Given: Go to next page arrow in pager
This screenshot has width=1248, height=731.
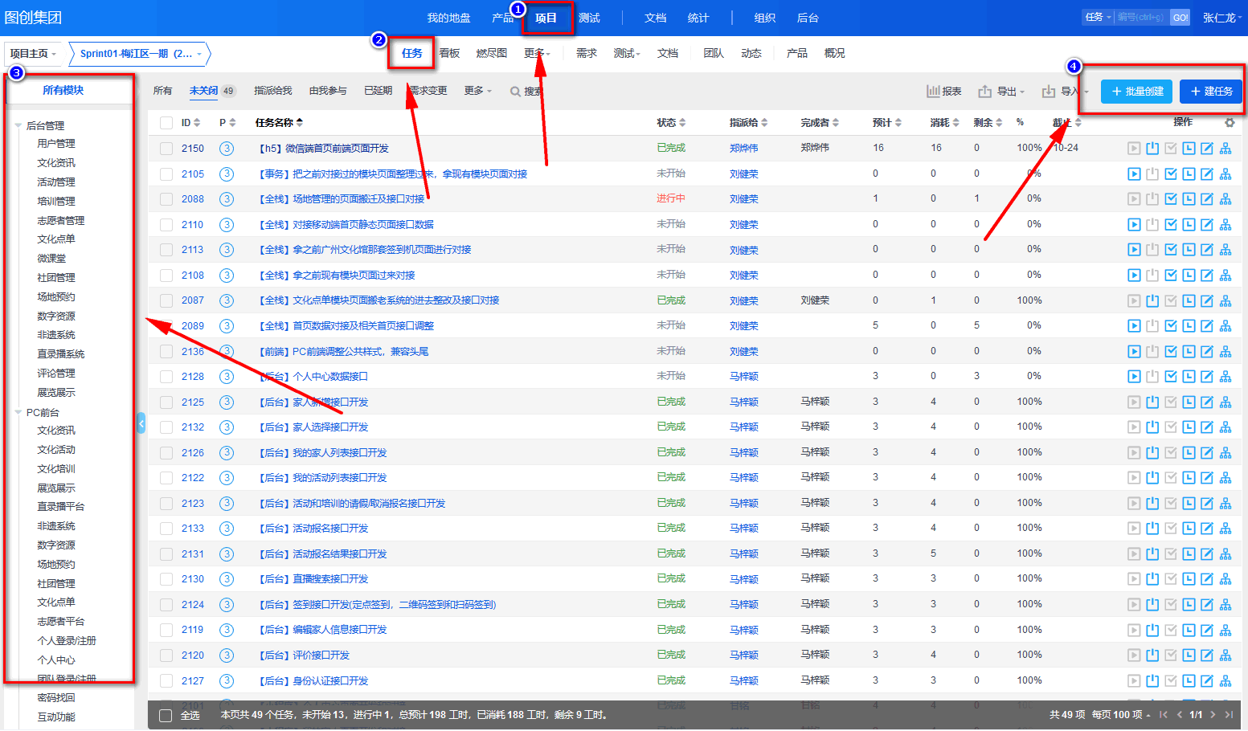Looking at the screenshot, I should pos(1213,715).
